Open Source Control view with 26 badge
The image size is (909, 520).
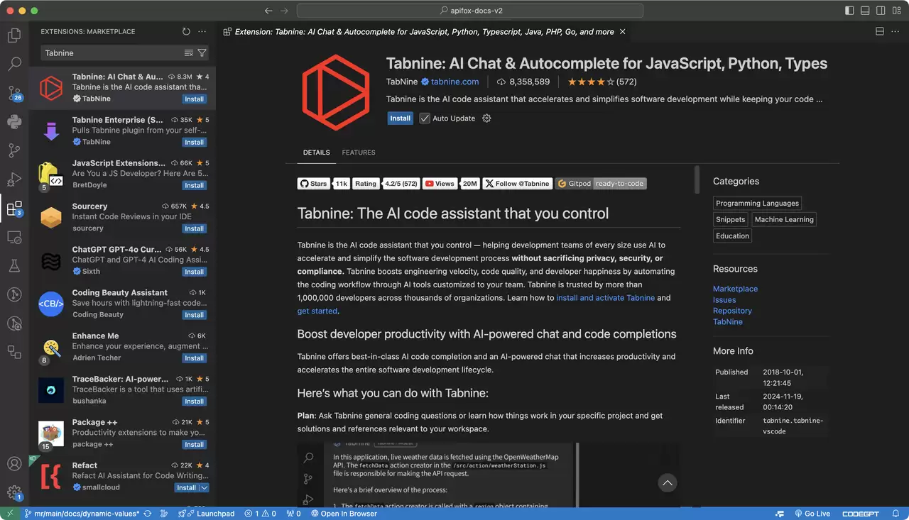[x=14, y=93]
